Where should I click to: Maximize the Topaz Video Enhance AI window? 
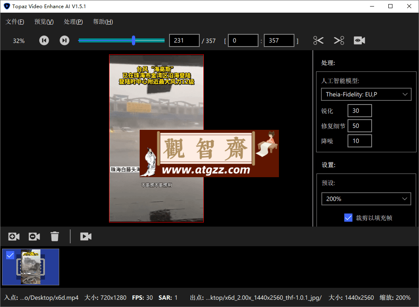(x=390, y=6)
